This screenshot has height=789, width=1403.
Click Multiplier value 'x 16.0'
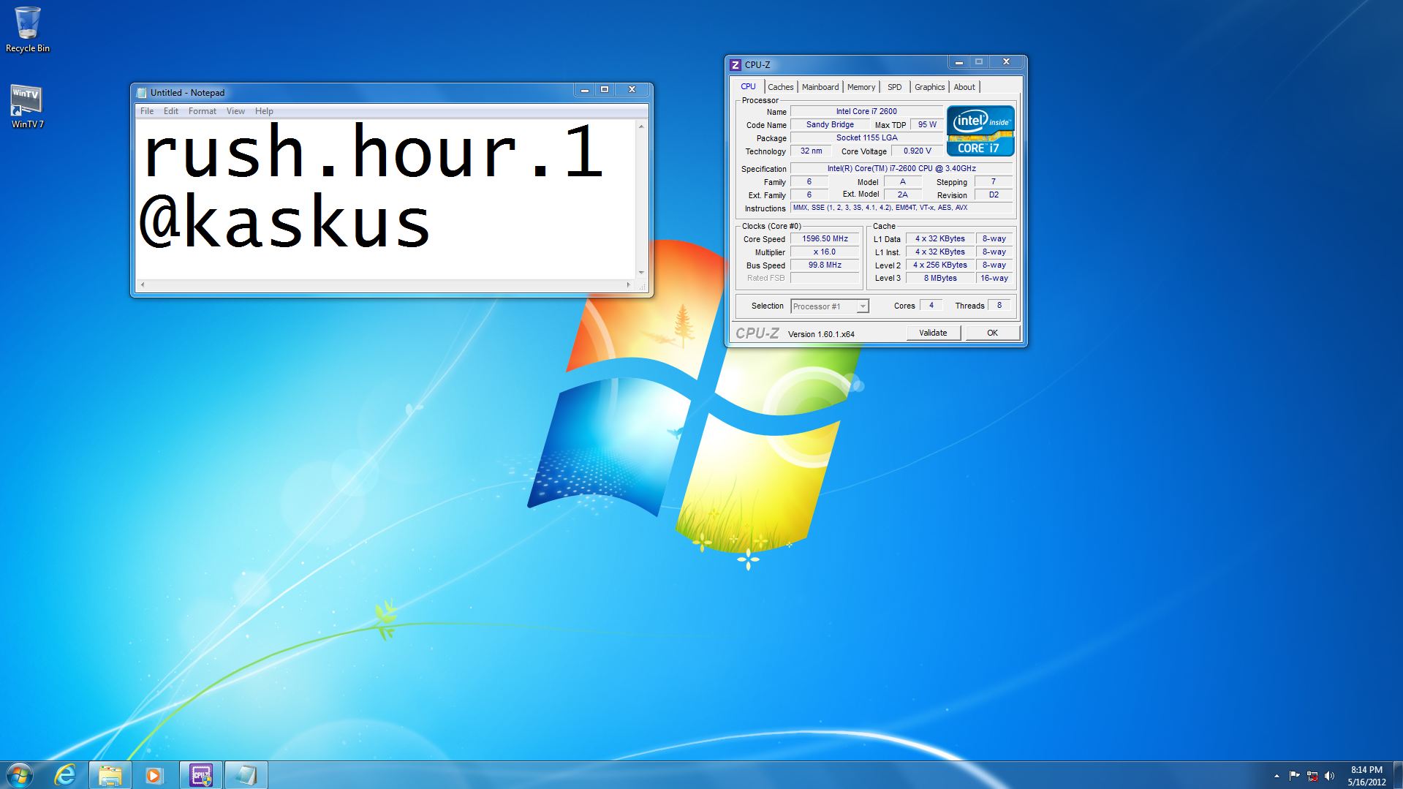[x=825, y=252]
